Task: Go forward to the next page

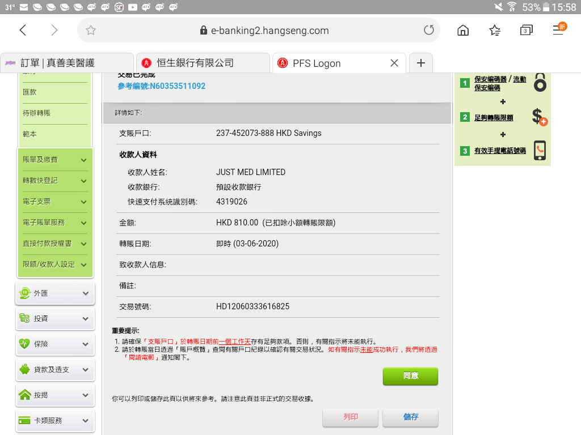Action: coord(54,30)
